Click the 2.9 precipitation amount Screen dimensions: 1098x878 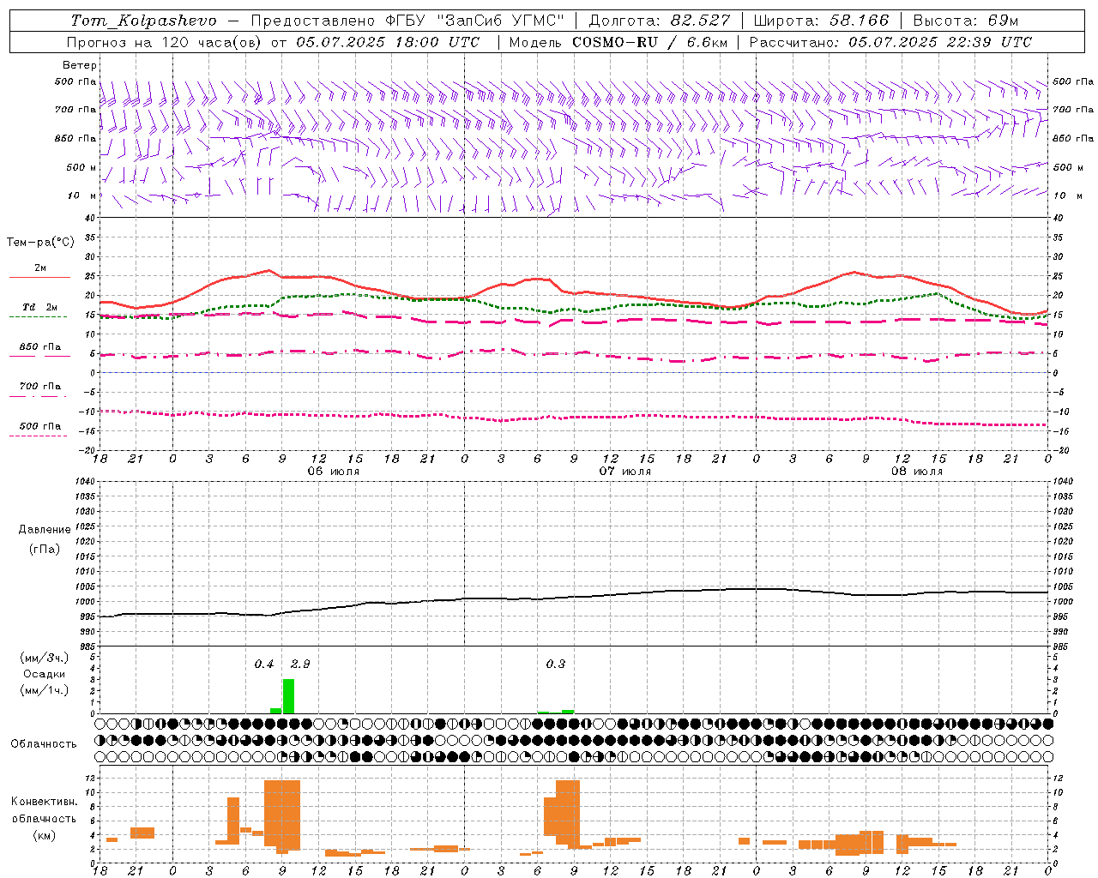coord(300,665)
